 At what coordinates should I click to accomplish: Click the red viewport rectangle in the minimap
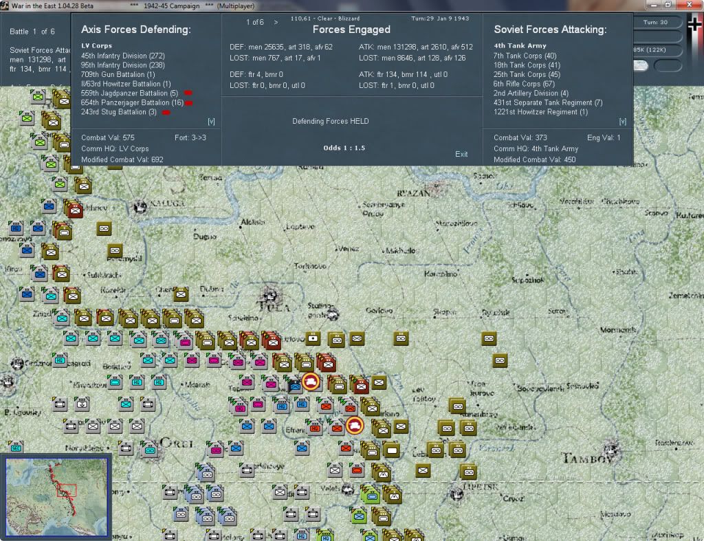pyautogui.click(x=67, y=490)
